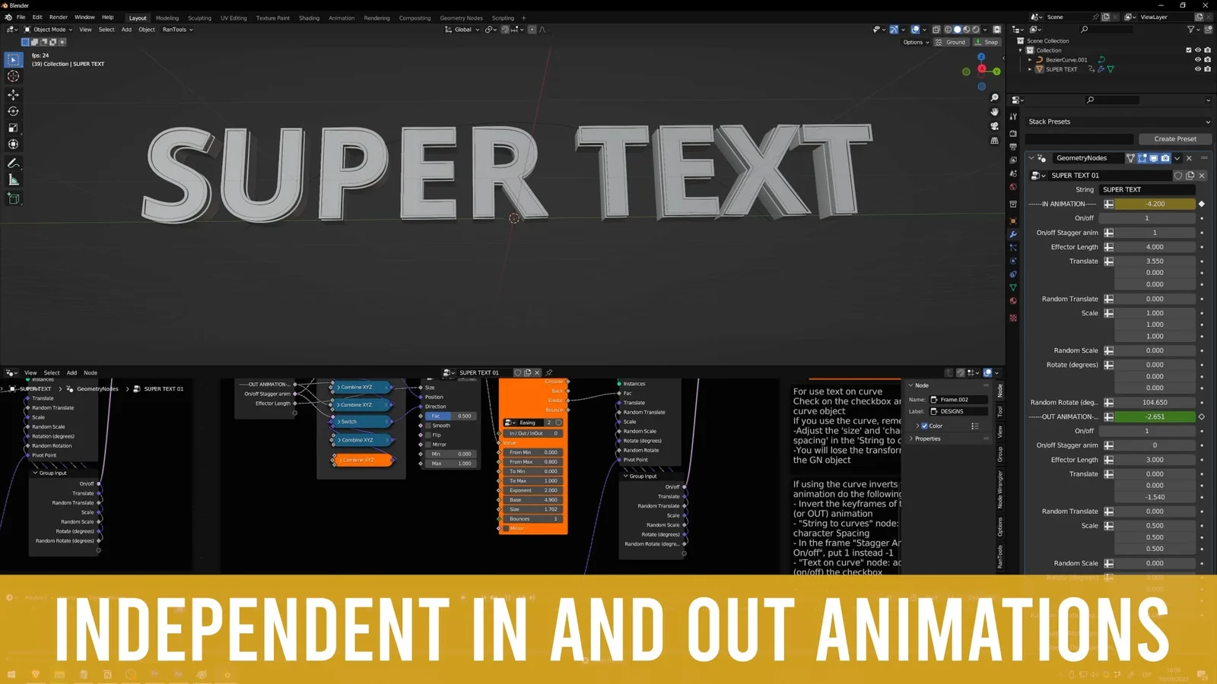Image resolution: width=1217 pixels, height=684 pixels.
Task: Expand the SUPER TEXT object in Outliner
Action: (1030, 69)
